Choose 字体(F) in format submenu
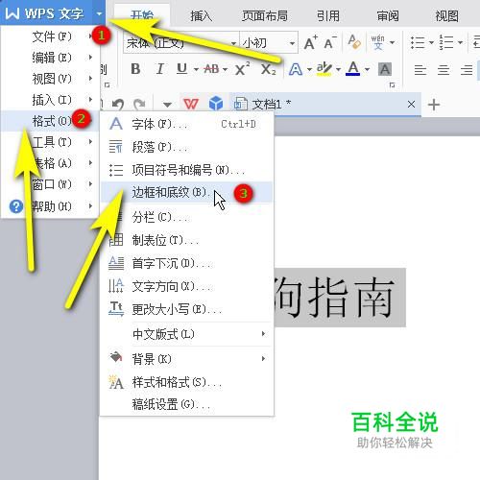This screenshot has height=480, width=480. tap(187, 124)
